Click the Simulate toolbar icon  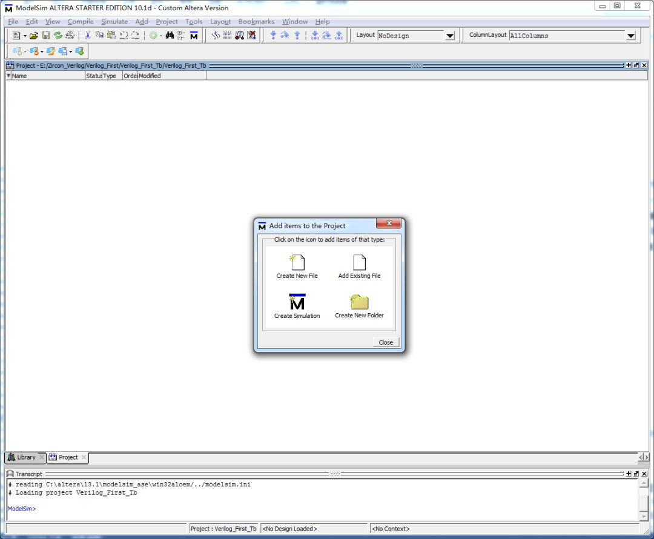239,36
